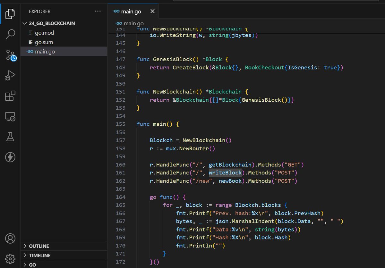Screen dimensions: 385x268
Task: Open the lightning bolt extension view
Action: [10, 157]
